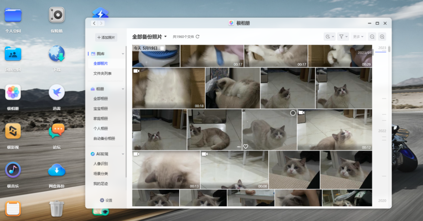Screen dimensions: 423x221
Task: Open 设置 at the sidebar bottom
Action: (x=106, y=200)
